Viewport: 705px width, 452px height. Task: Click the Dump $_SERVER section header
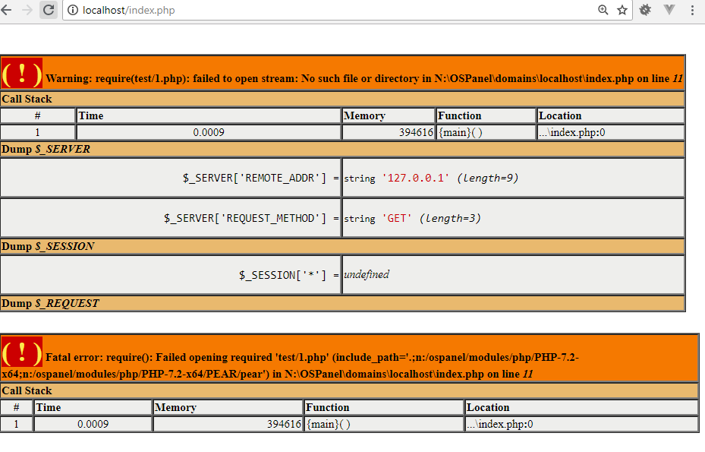(x=46, y=149)
